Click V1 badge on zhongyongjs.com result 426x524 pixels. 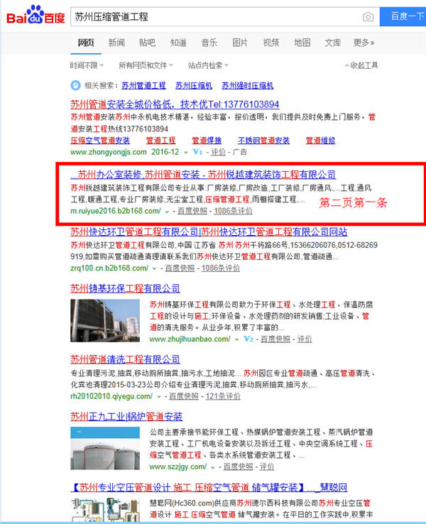click(x=197, y=152)
